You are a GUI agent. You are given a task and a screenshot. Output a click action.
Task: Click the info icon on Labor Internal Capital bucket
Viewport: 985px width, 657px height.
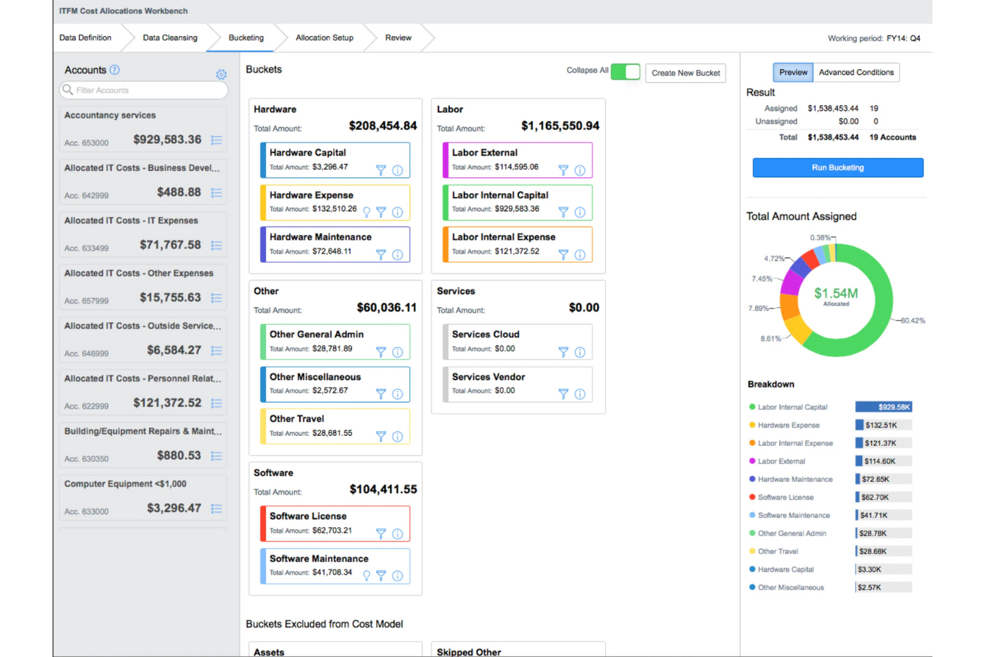click(x=580, y=213)
